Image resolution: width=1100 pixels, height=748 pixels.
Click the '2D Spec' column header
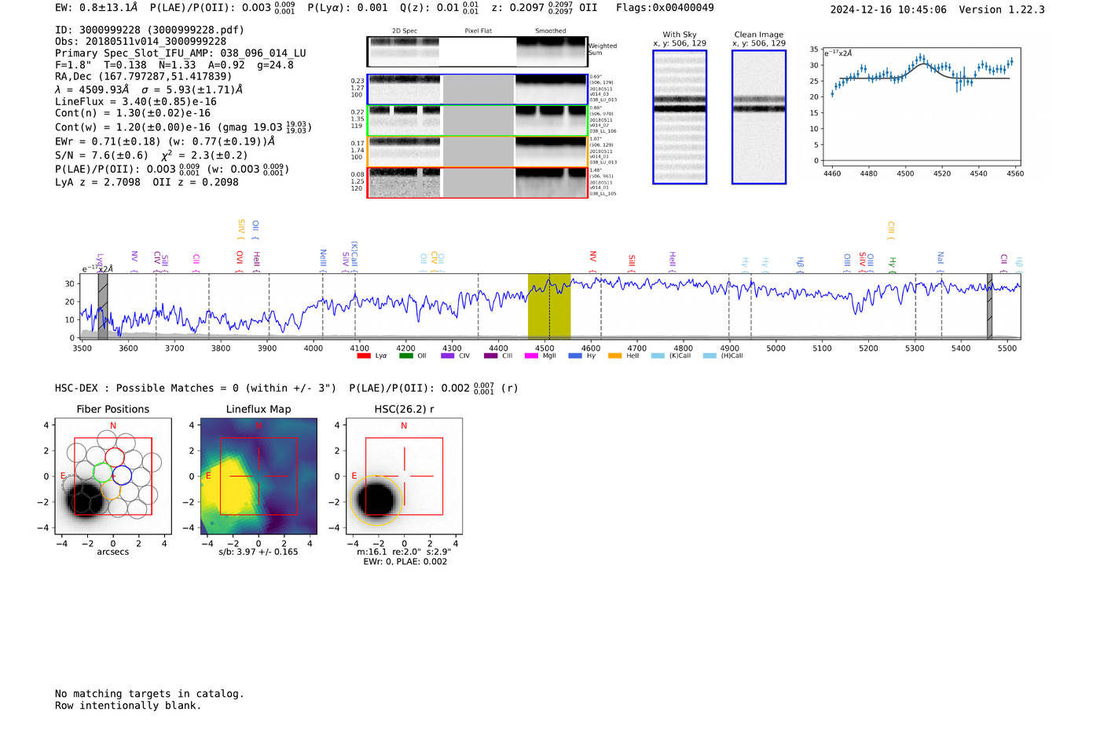(405, 31)
